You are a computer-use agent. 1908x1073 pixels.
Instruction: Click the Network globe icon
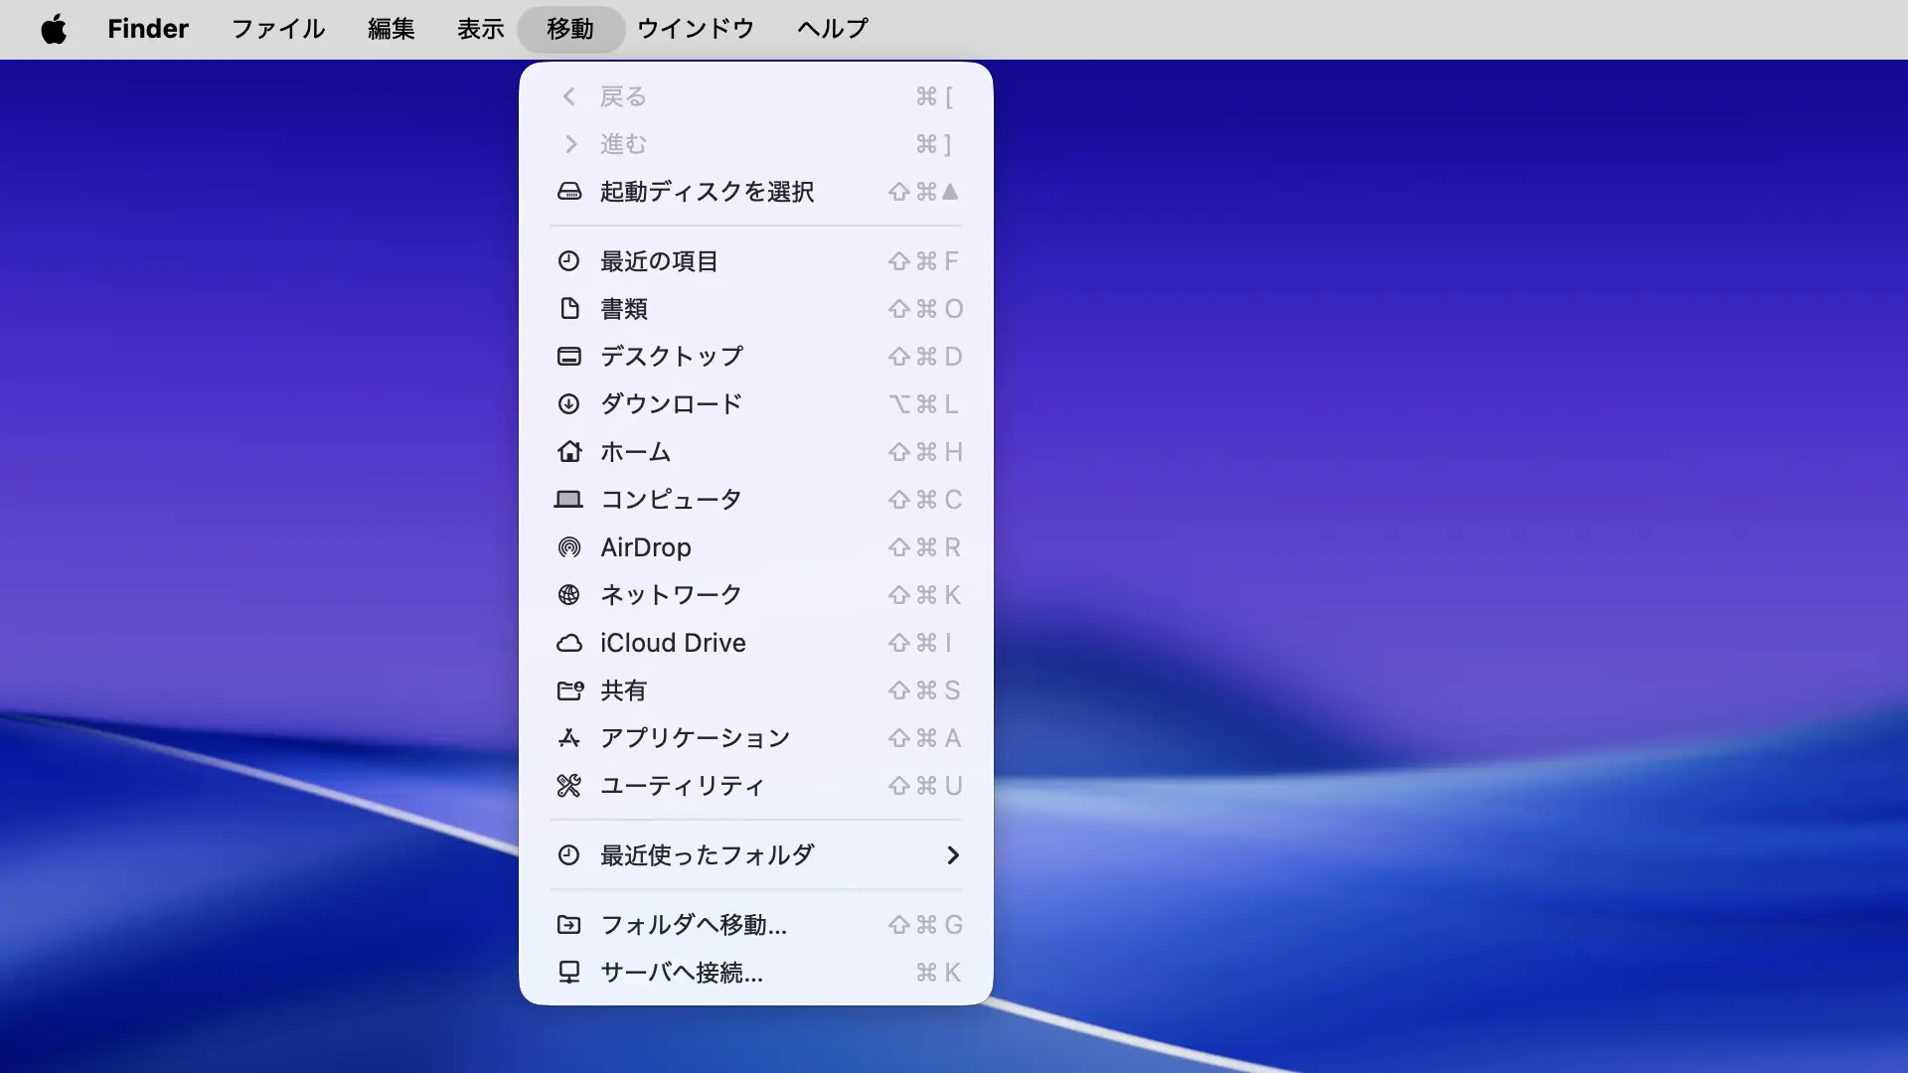click(x=568, y=595)
